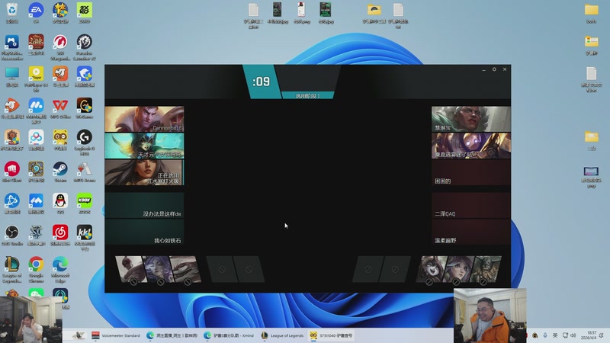This screenshot has width=610, height=343.
Task: Open PlayStation Accessories shortcut
Action: [12, 47]
